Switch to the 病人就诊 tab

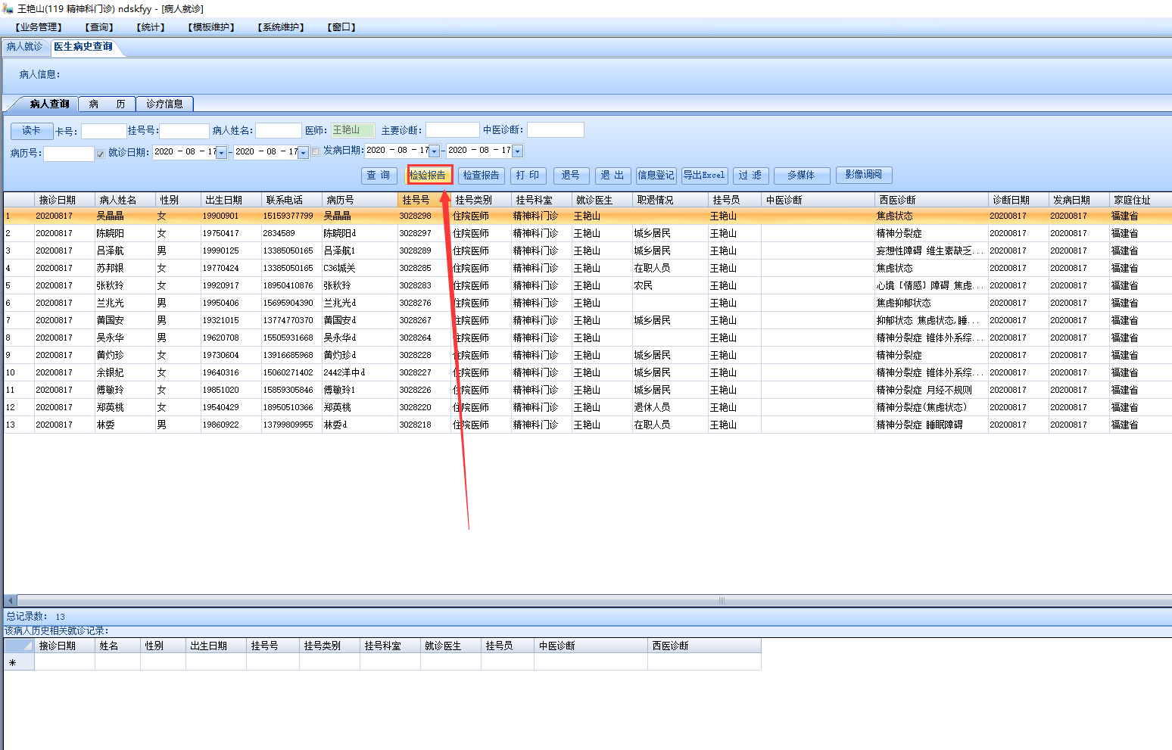tap(25, 47)
